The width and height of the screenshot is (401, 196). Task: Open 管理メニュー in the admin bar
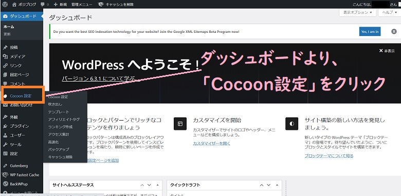[x=82, y=5]
